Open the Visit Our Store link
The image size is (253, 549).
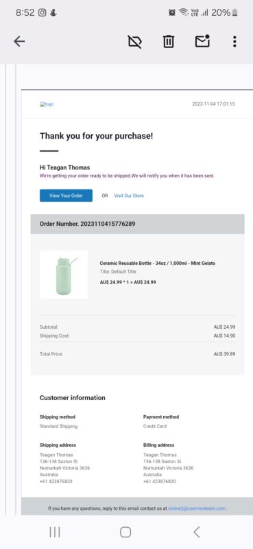click(129, 196)
